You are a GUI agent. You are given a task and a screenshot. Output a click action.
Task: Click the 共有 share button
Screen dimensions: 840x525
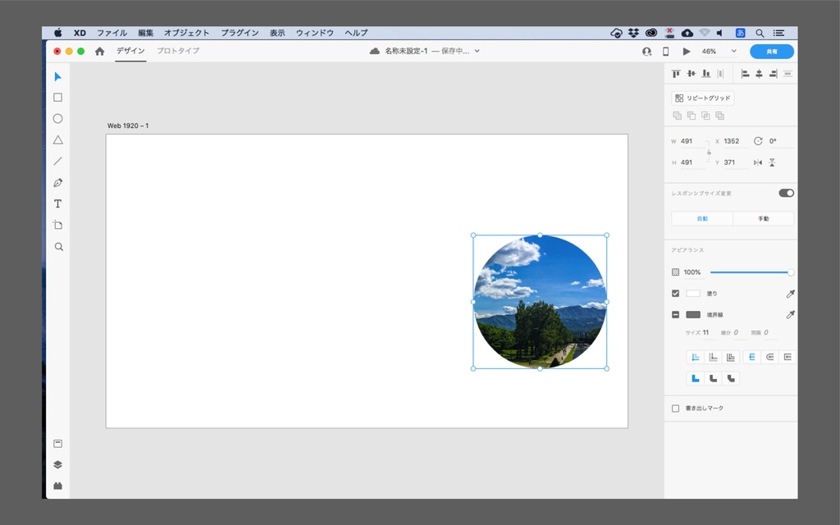click(772, 52)
